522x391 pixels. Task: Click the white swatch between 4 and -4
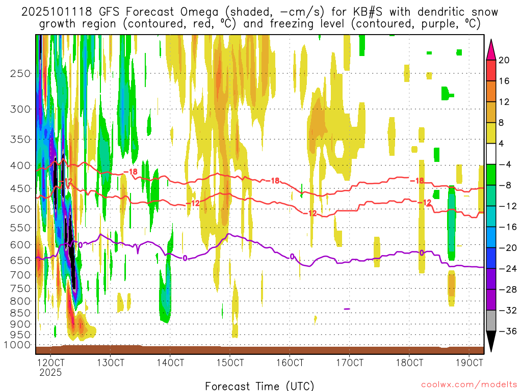(x=492, y=154)
